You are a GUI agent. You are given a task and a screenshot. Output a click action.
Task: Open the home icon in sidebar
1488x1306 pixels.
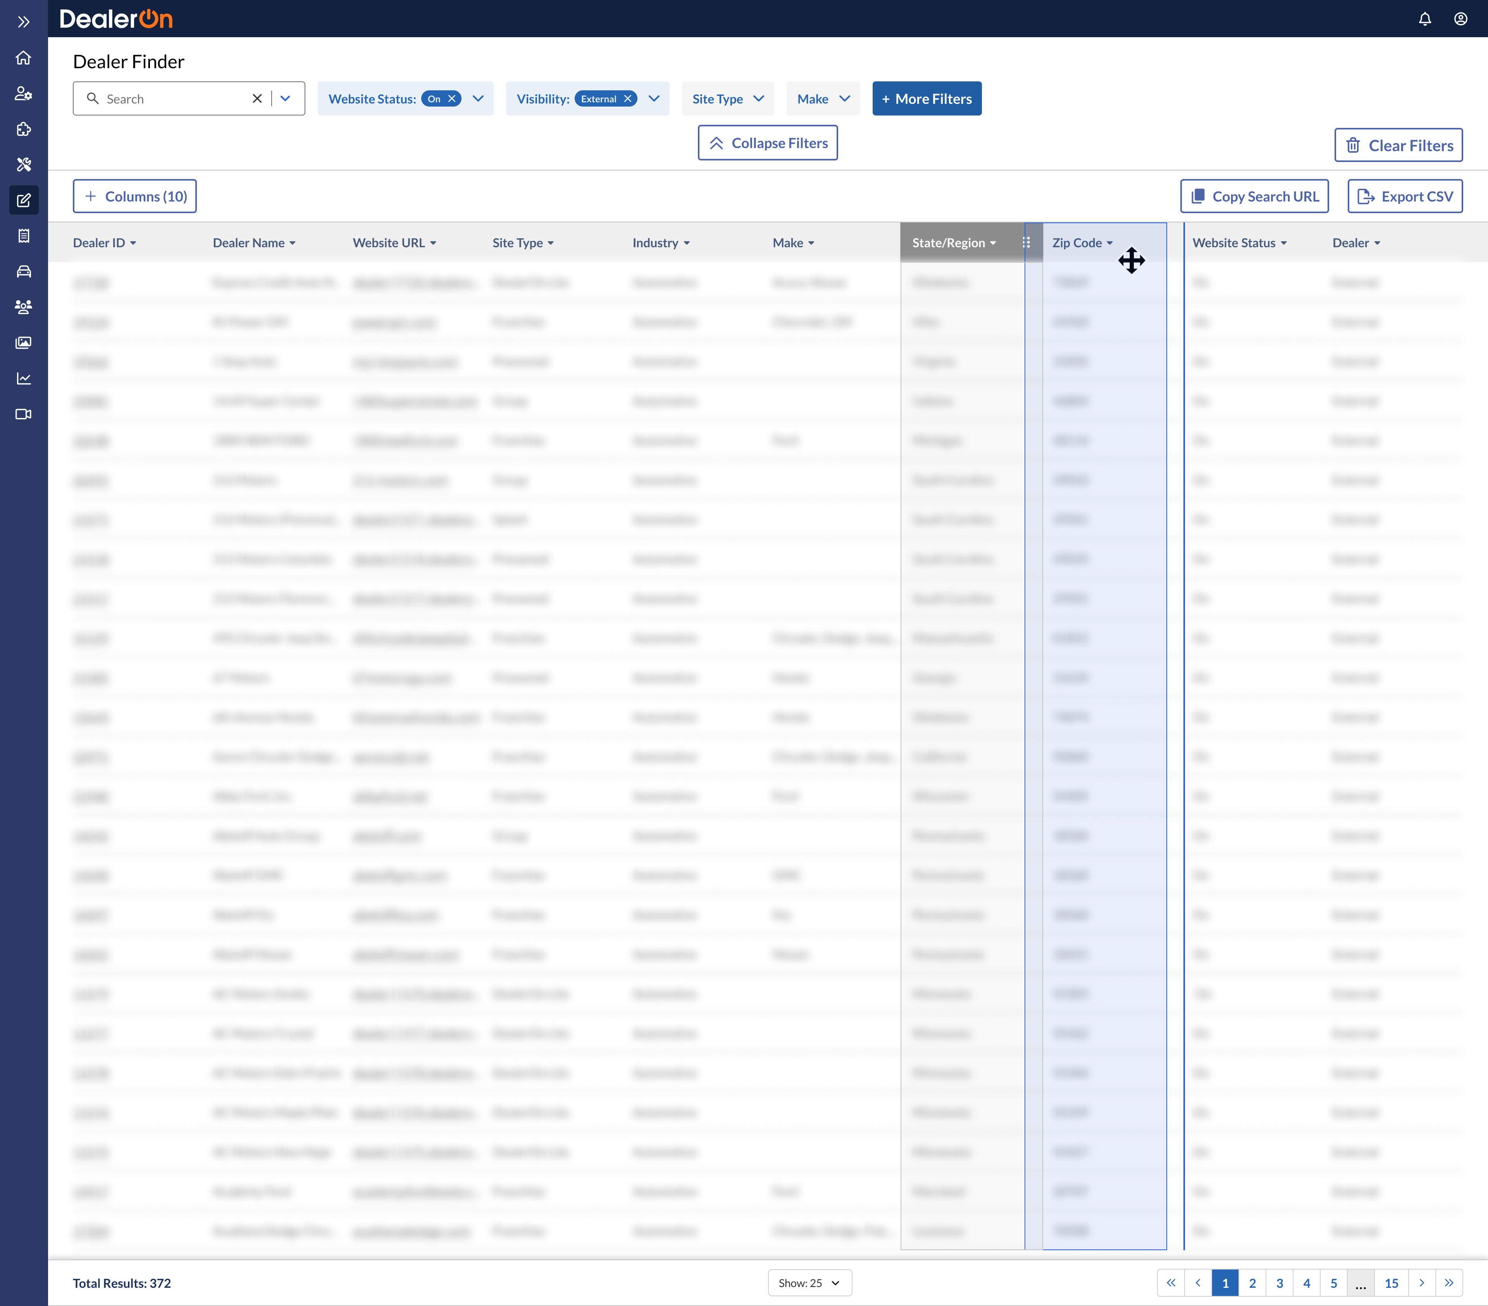(23, 58)
